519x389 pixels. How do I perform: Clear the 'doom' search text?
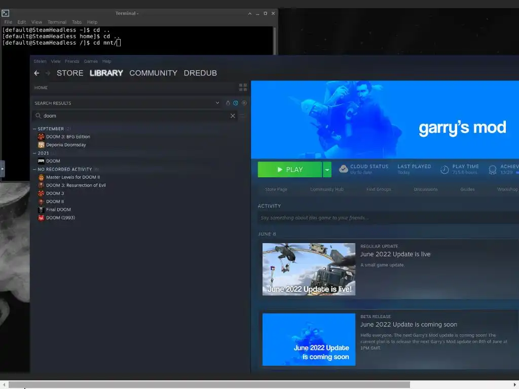(x=233, y=116)
